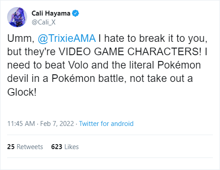
Task: Click the word Retweets label
Action: (30, 147)
